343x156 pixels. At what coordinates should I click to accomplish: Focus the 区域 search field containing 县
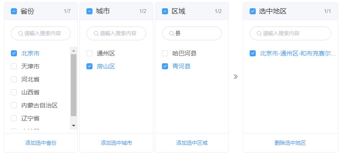pyautogui.click(x=192, y=33)
